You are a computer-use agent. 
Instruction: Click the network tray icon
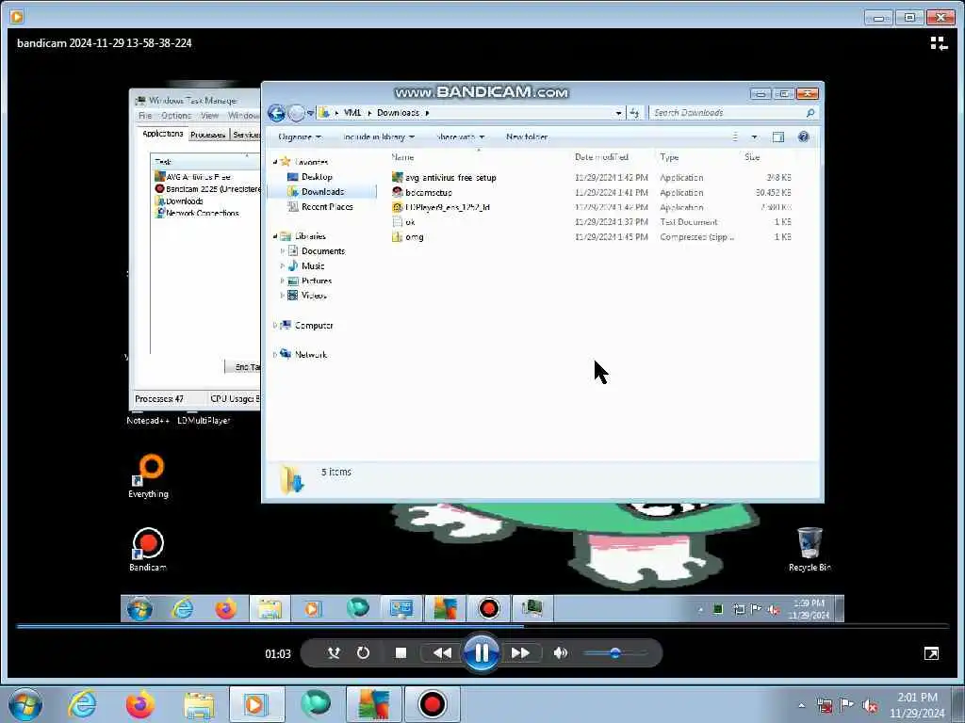click(825, 705)
